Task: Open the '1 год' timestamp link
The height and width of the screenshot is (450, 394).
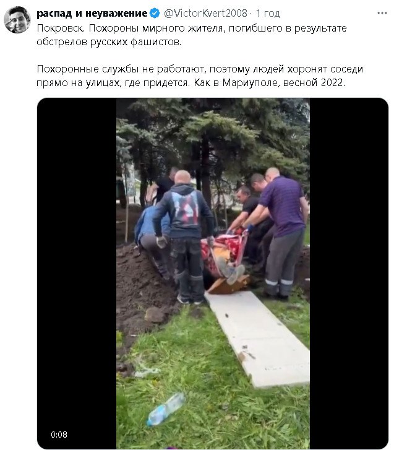Action: [268, 13]
